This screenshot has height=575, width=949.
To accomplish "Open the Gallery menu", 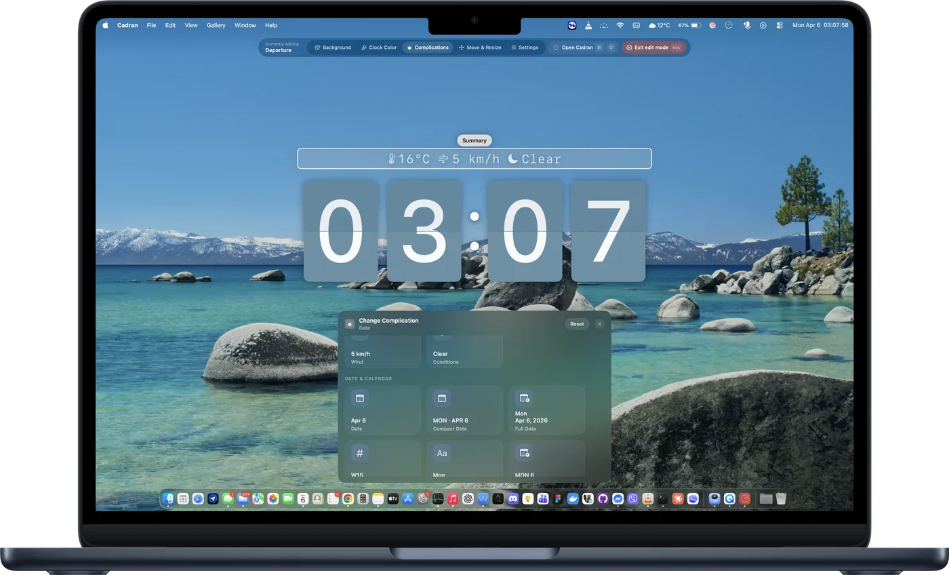I will tap(216, 25).
